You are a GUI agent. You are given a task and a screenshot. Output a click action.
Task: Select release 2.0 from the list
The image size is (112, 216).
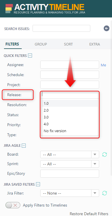click(70, 110)
